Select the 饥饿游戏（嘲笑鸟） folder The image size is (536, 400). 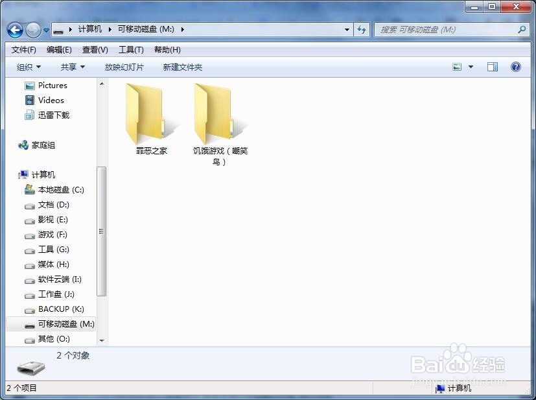[220, 124]
